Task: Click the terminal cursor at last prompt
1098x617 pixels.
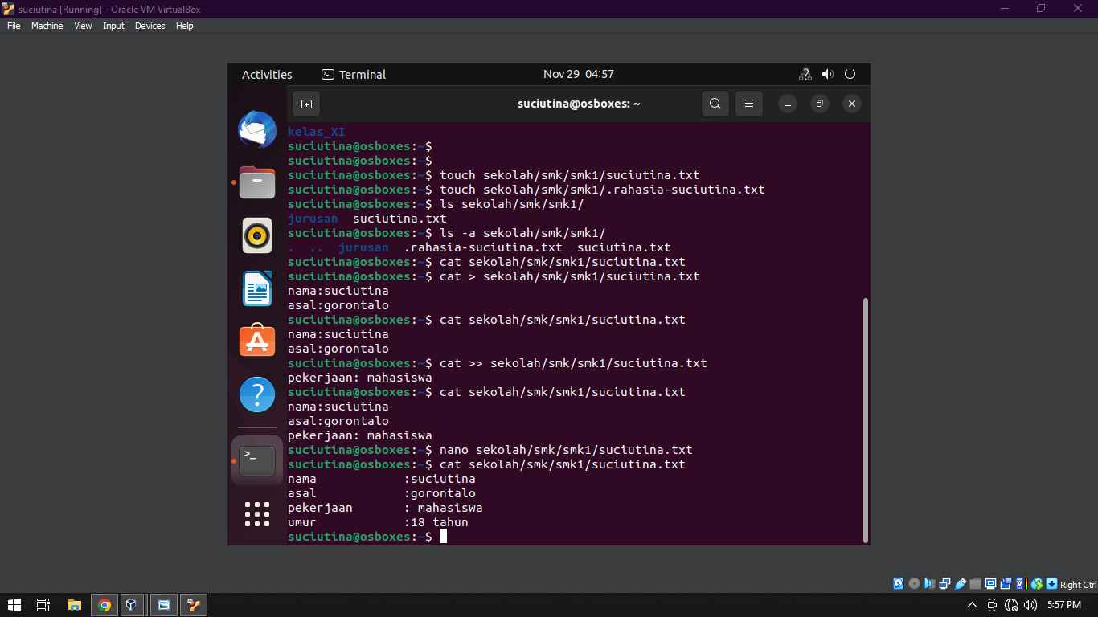Action: (443, 537)
